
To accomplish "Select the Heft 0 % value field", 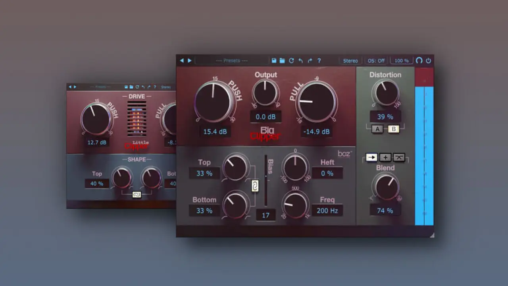I will 327,173.
